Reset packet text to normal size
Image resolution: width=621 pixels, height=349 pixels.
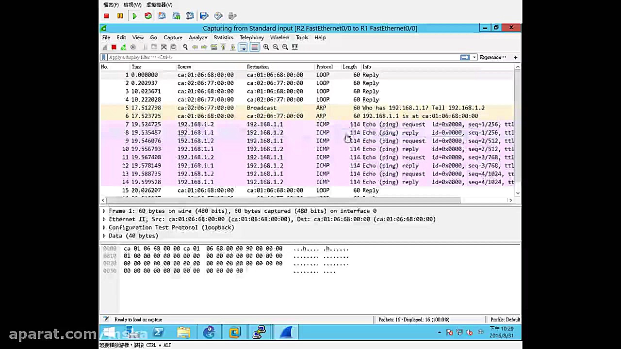[285, 47]
